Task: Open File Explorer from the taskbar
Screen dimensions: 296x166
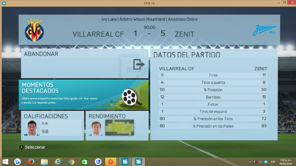Action: tap(44, 162)
